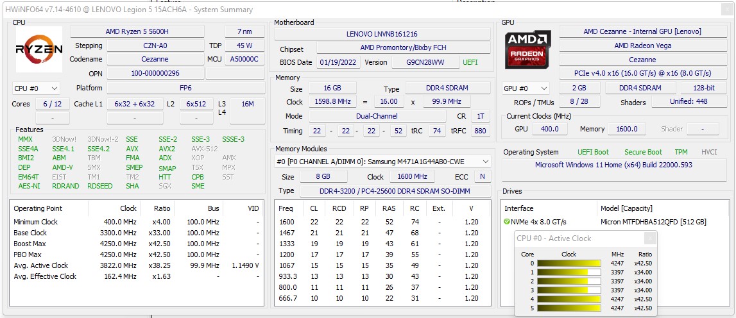736x318 pixels.
Task: Click the Core 0 clock usage bar
Action: pyautogui.click(x=569, y=263)
